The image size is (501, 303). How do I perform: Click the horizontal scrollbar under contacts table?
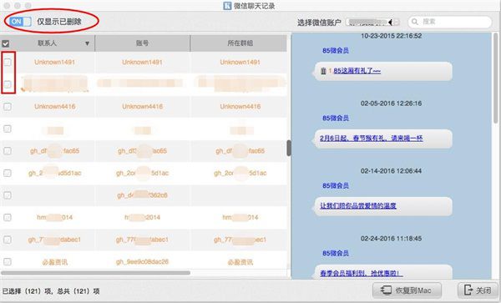coord(95,273)
